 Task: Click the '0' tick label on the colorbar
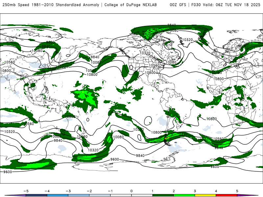(x=131, y=191)
